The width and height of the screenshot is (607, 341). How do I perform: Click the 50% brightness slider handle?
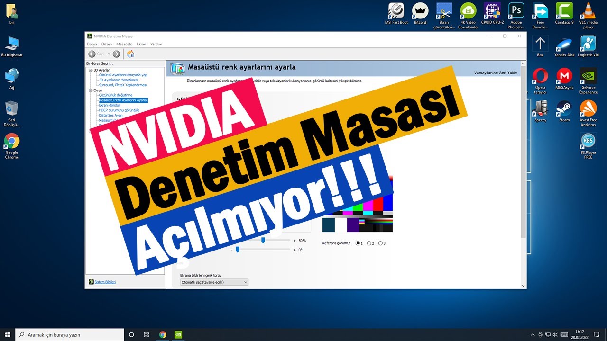click(x=263, y=240)
